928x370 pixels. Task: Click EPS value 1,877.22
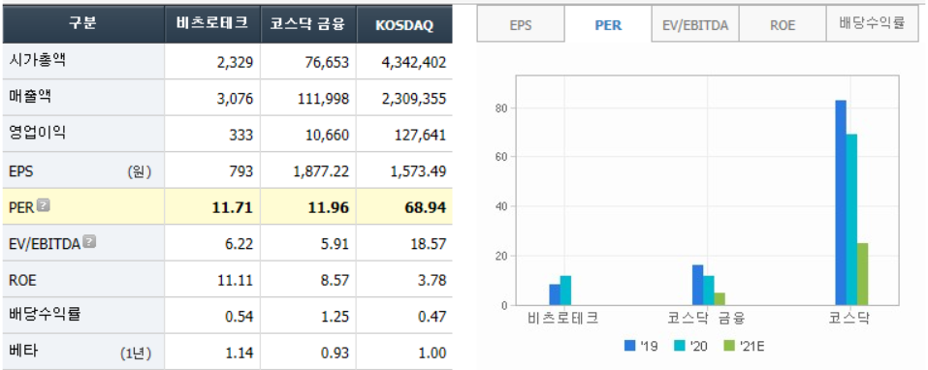pyautogui.click(x=321, y=171)
